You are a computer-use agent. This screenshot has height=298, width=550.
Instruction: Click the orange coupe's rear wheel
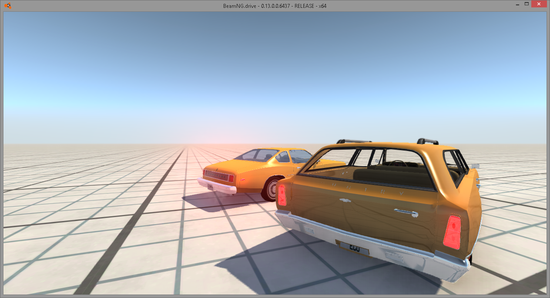(271, 188)
